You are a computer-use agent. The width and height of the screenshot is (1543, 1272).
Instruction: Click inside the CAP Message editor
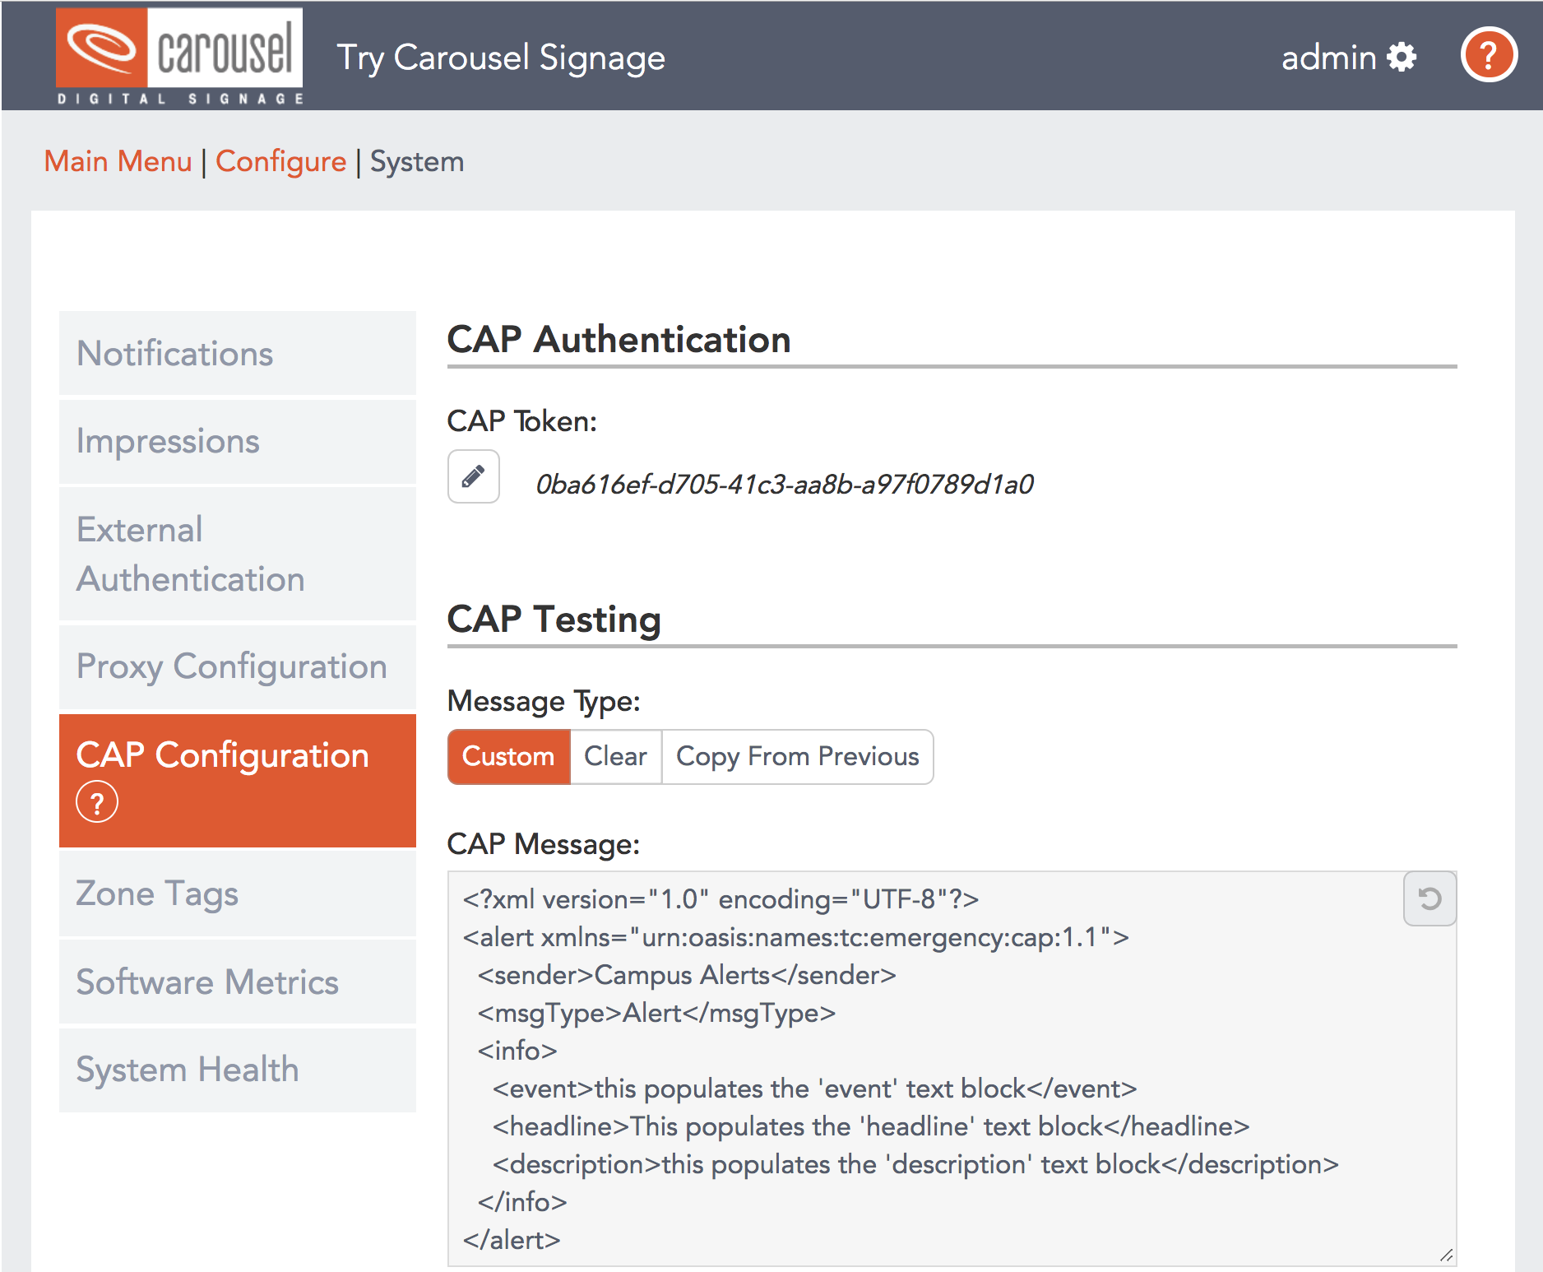tap(905, 1070)
